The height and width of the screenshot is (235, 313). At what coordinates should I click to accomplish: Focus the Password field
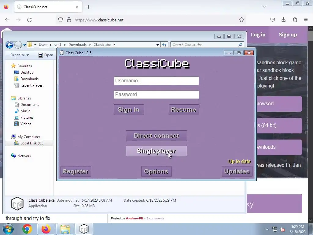(156, 95)
